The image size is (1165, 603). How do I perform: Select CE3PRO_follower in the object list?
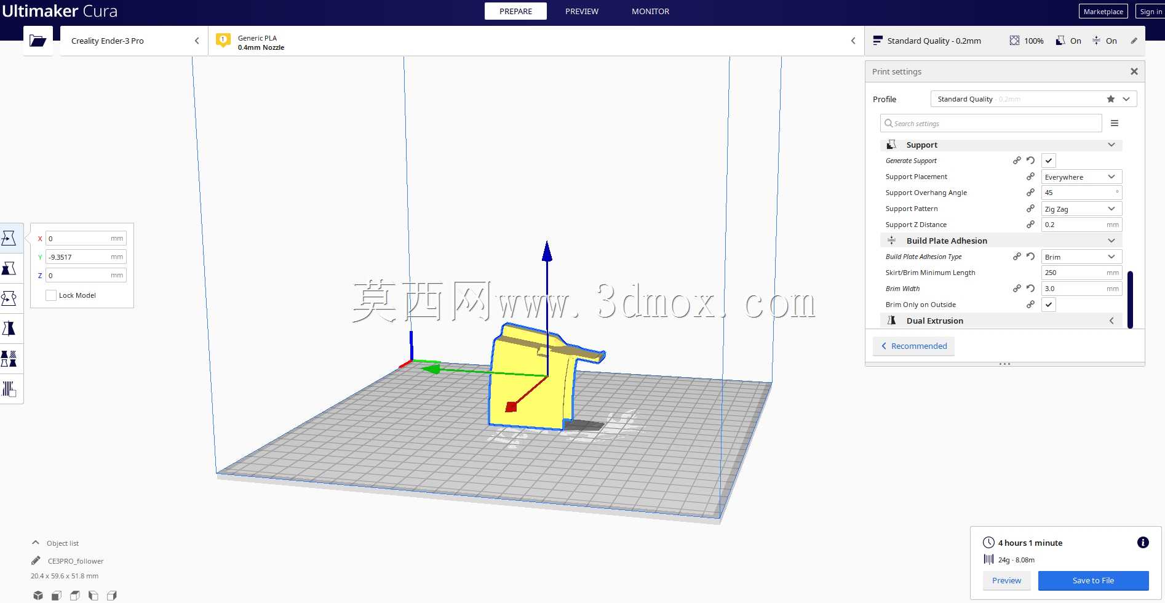point(76,561)
